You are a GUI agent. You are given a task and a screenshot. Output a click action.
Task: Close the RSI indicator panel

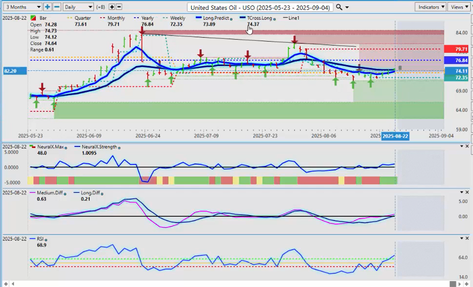pos(468,239)
